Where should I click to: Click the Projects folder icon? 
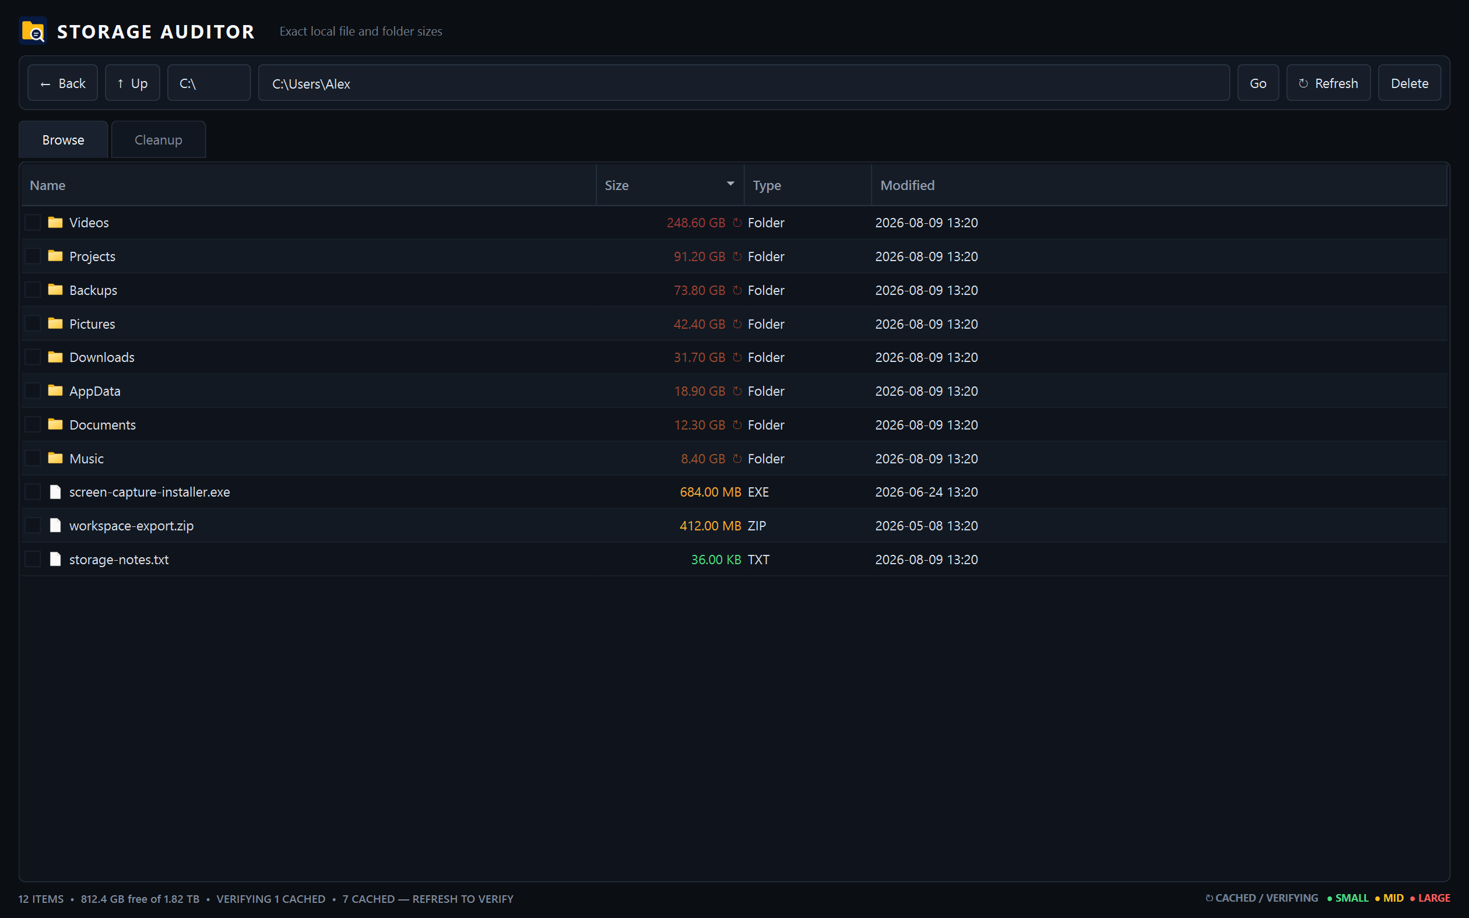[x=55, y=256]
